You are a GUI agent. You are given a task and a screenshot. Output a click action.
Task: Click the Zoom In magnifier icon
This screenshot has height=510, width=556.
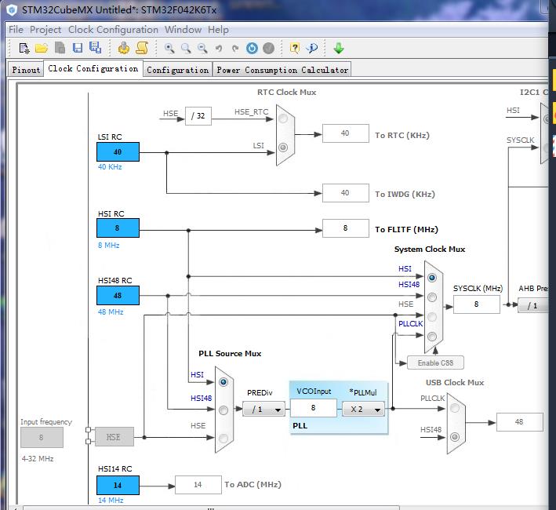[x=169, y=49]
